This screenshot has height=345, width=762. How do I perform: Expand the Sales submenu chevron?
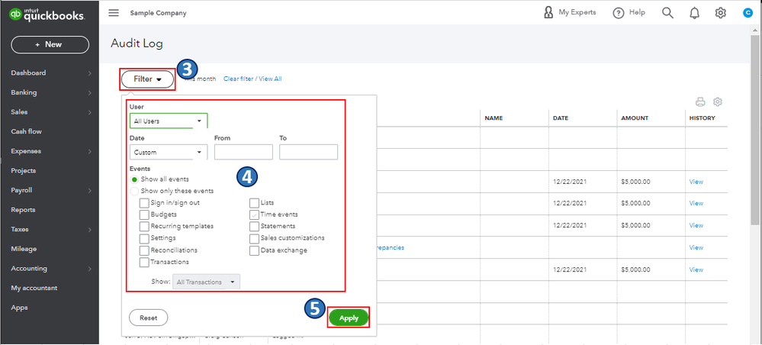[90, 112]
